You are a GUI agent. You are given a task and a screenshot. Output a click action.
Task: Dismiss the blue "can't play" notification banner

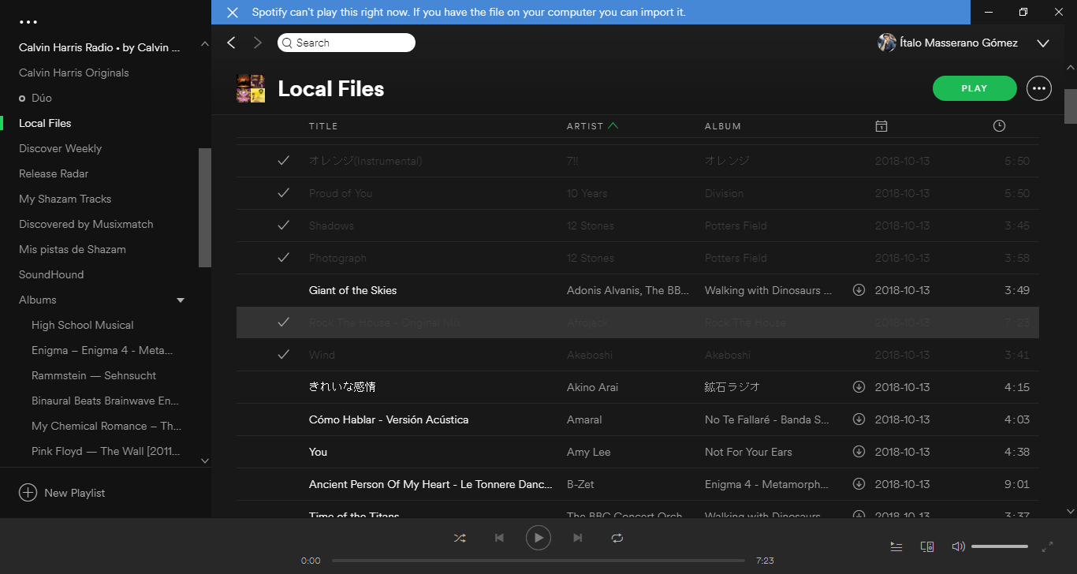click(x=233, y=13)
